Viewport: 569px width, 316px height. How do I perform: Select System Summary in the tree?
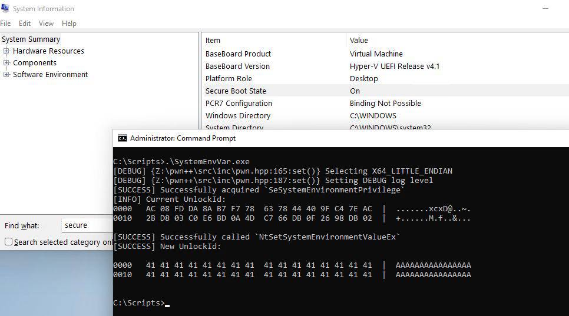click(x=31, y=39)
